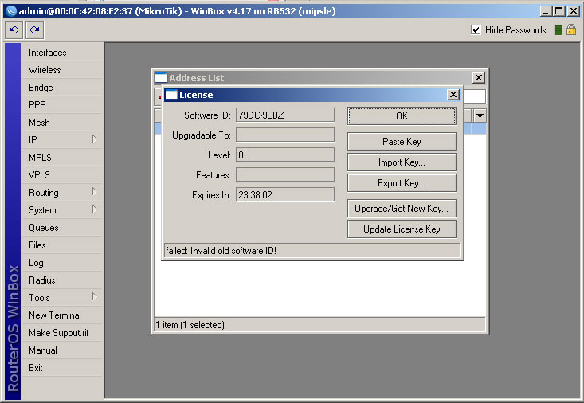
Task: Click the License dialog window icon
Action: click(171, 95)
